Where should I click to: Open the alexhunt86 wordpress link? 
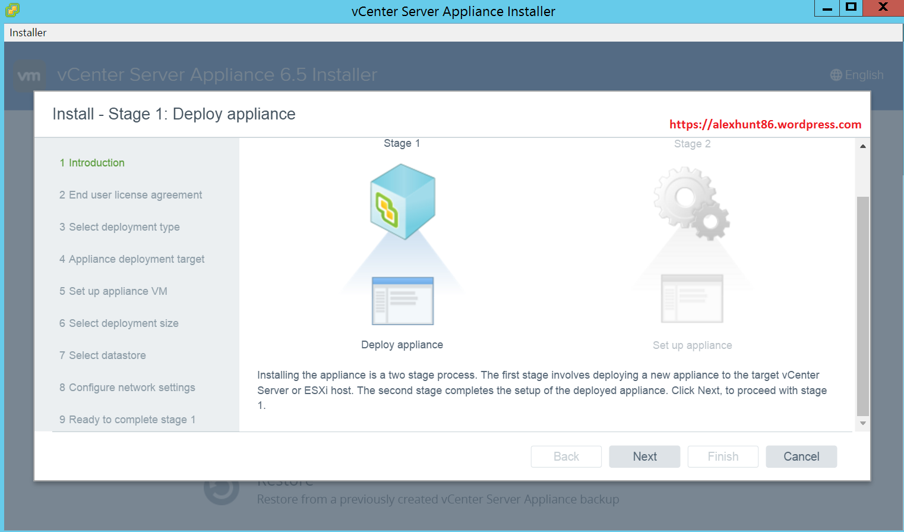764,124
